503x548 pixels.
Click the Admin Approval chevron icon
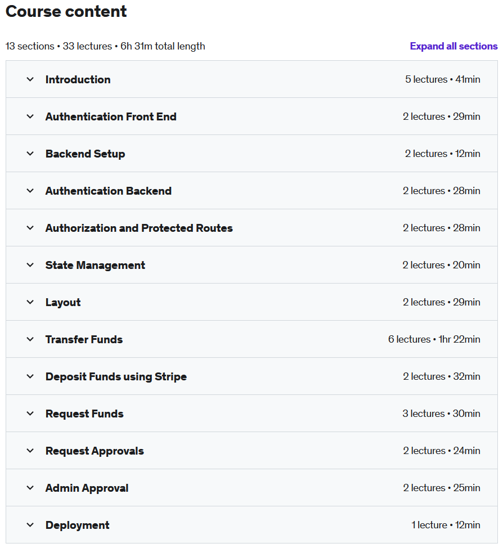click(x=30, y=488)
